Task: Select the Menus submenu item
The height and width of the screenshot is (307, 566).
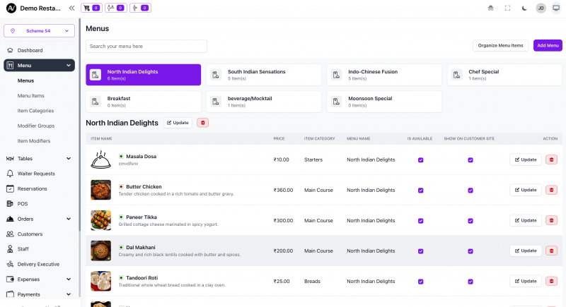Action: pyautogui.click(x=25, y=80)
